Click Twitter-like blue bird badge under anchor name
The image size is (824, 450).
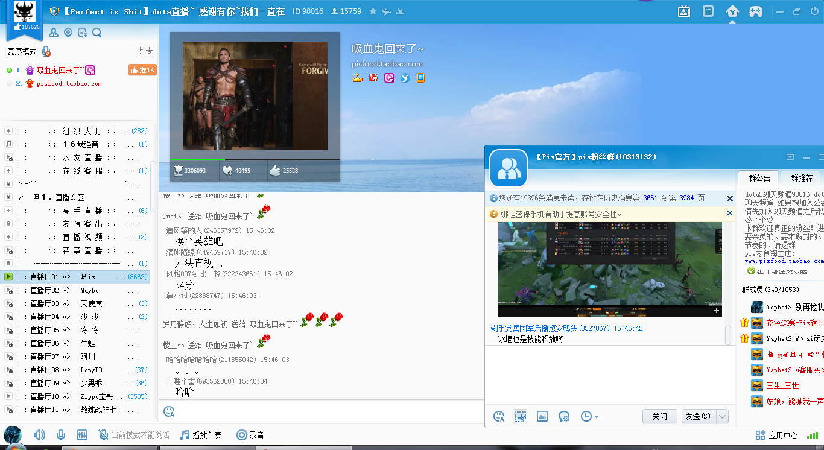coord(405,78)
